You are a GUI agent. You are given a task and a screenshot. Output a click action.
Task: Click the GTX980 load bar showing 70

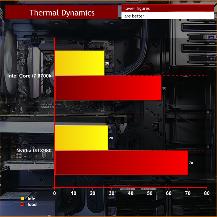[x=122, y=163]
